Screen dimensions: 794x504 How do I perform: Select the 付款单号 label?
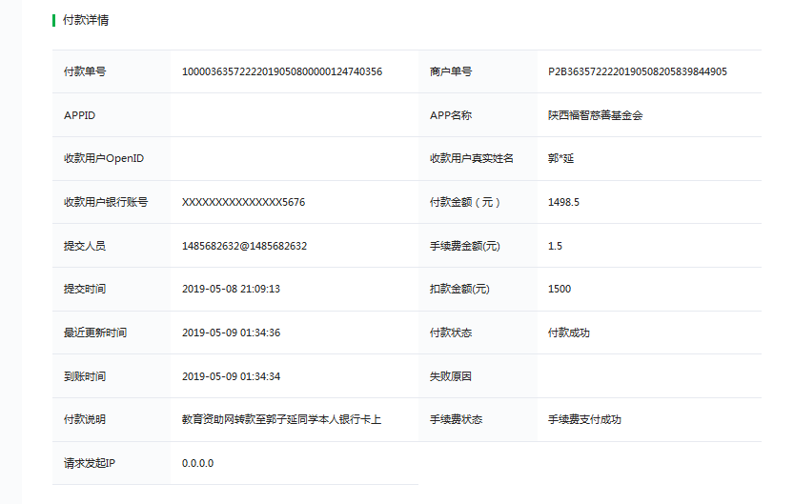(x=85, y=71)
